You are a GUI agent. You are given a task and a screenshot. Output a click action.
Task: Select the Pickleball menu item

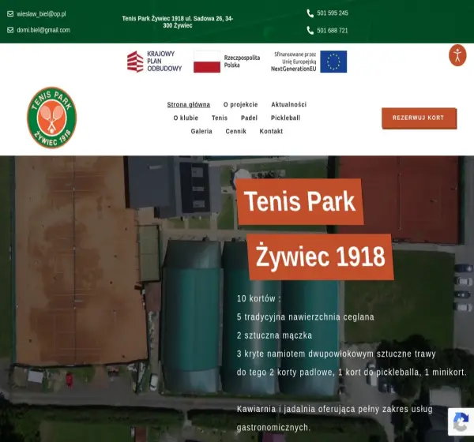285,118
